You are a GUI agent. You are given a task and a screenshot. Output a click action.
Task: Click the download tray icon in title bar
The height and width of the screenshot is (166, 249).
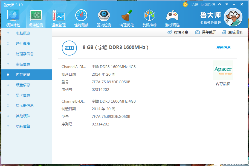click(x=220, y=4)
